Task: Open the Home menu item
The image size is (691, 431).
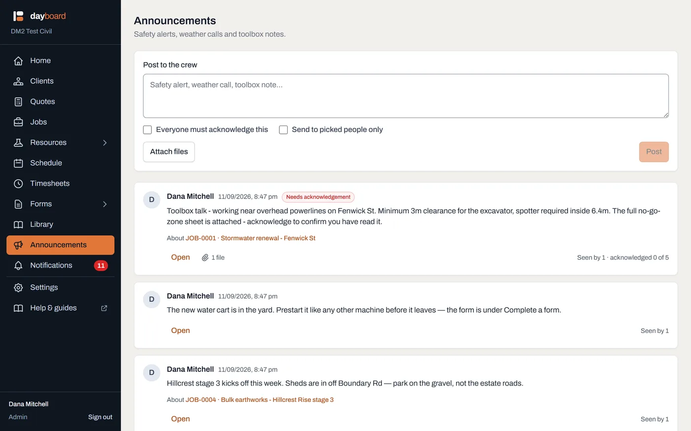Action: pyautogui.click(x=60, y=61)
